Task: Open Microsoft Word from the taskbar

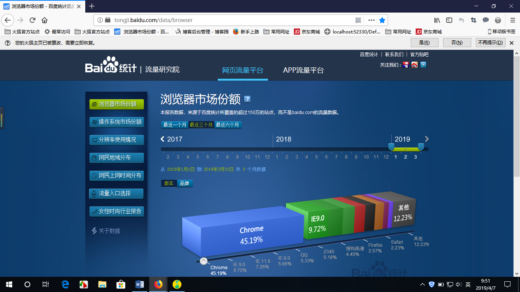Action: point(139,284)
